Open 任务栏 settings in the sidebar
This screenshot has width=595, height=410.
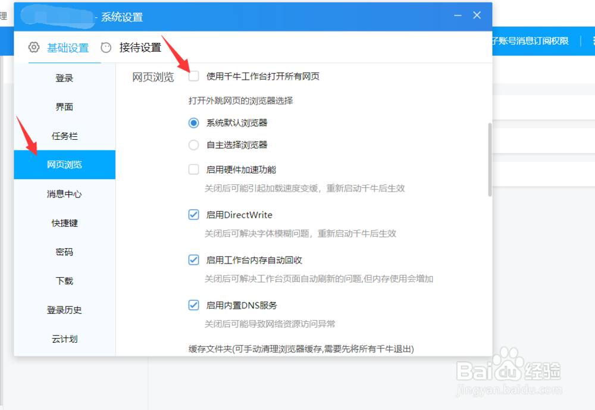(x=64, y=136)
